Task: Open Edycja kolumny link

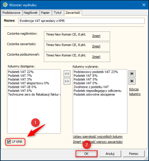Action: pyautogui.click(x=135, y=92)
